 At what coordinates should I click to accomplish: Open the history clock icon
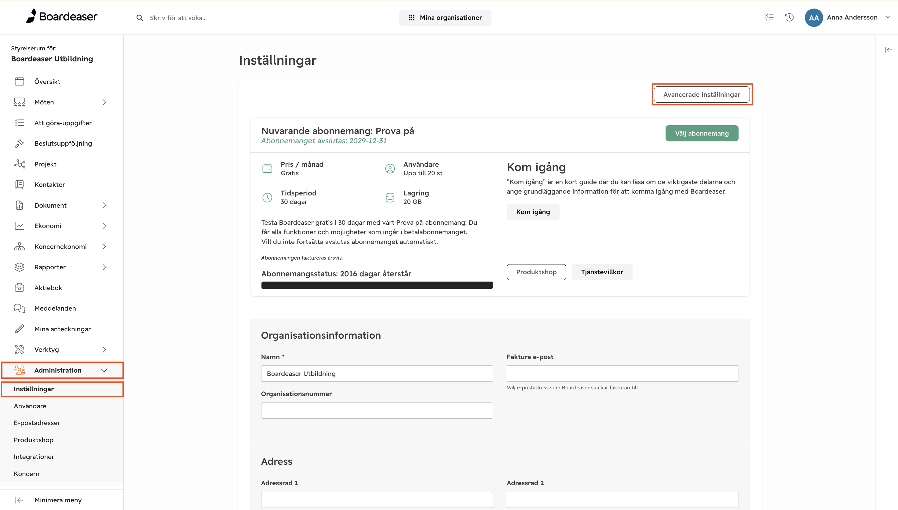click(789, 17)
